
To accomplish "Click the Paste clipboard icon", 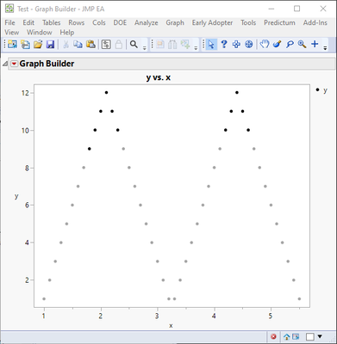I will tap(90, 45).
